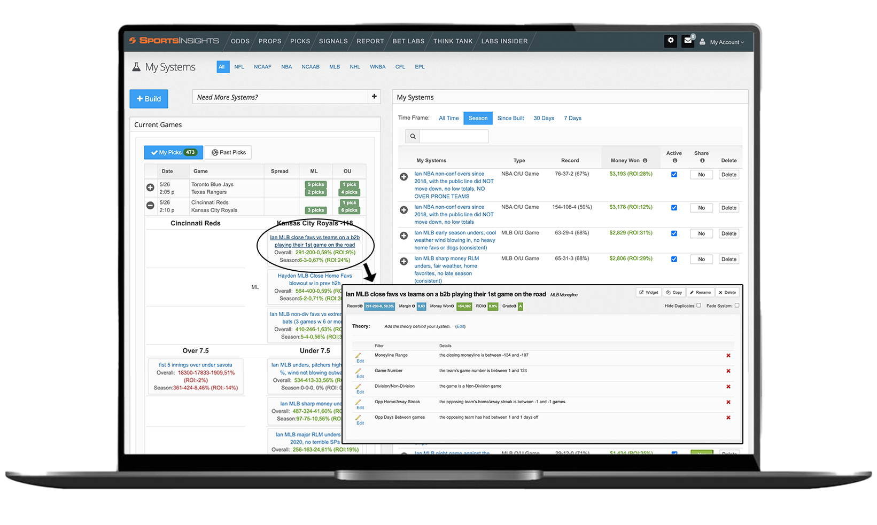Click the info icon next to Grade label
The width and height of the screenshot is (877, 525).
pos(515,307)
